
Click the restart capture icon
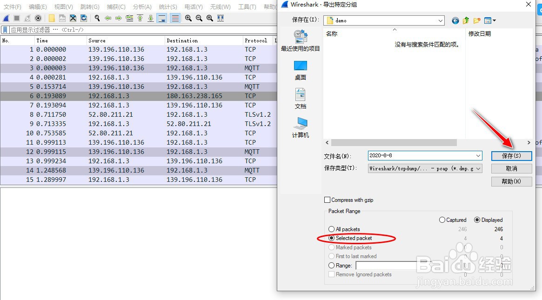[28, 18]
